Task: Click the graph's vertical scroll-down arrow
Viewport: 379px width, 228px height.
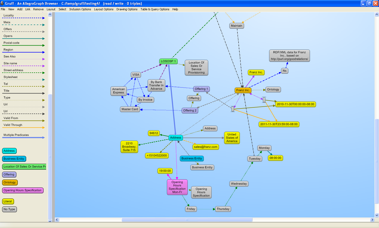Action: 377,215
